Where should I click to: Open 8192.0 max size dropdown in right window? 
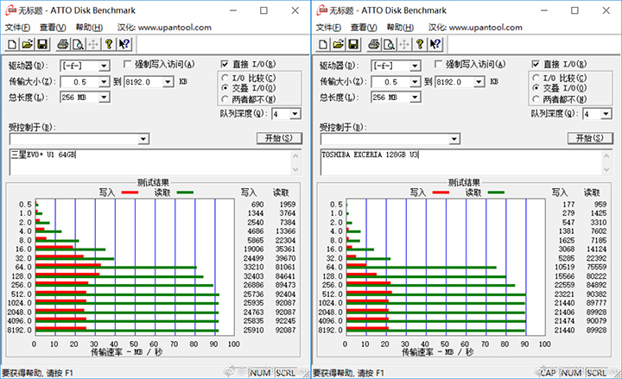point(479,82)
